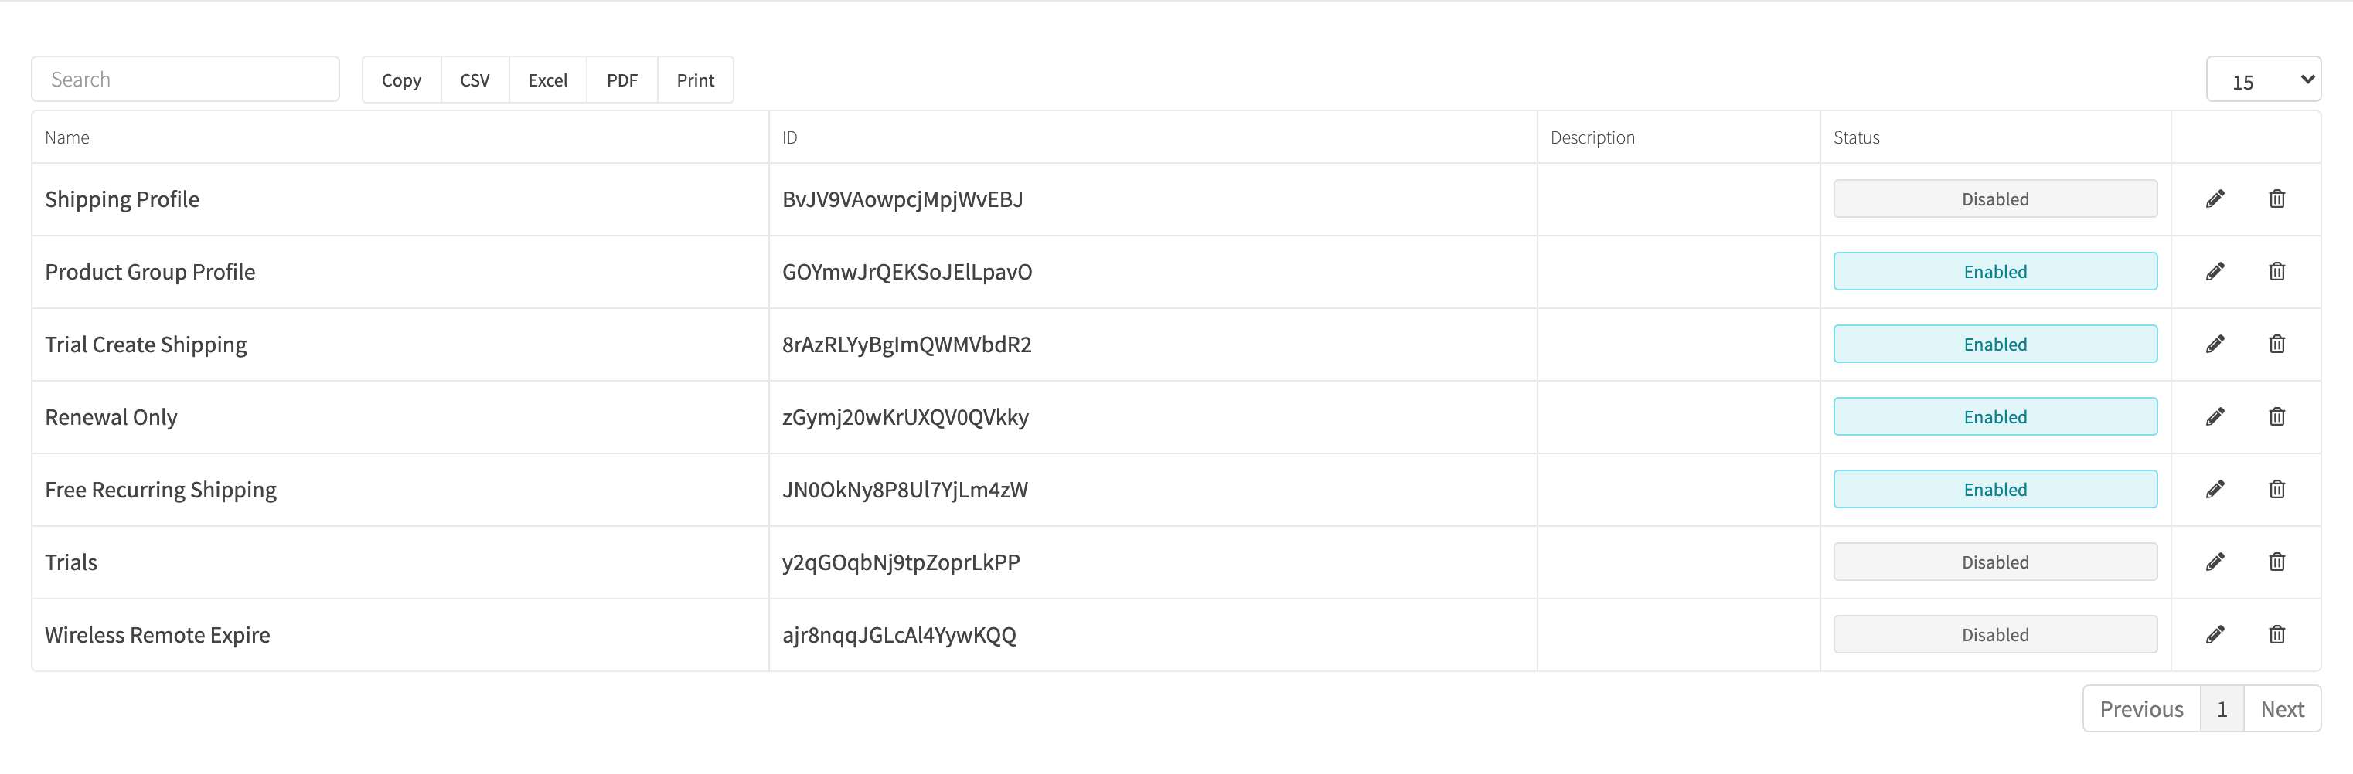Edit the Renewal Only profile
Image resolution: width=2353 pixels, height=774 pixels.
(x=2215, y=416)
